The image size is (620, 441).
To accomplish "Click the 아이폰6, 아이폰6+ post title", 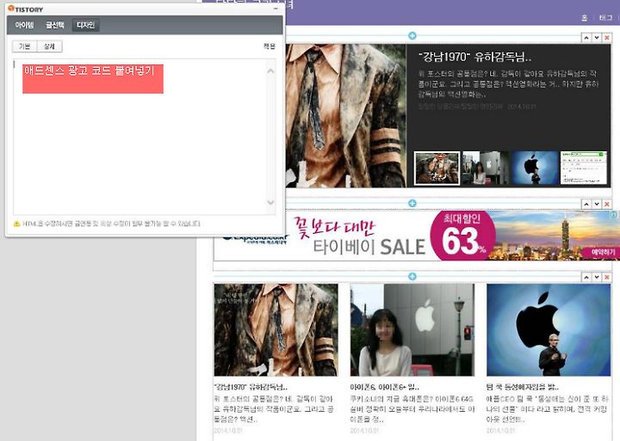I will [x=384, y=387].
